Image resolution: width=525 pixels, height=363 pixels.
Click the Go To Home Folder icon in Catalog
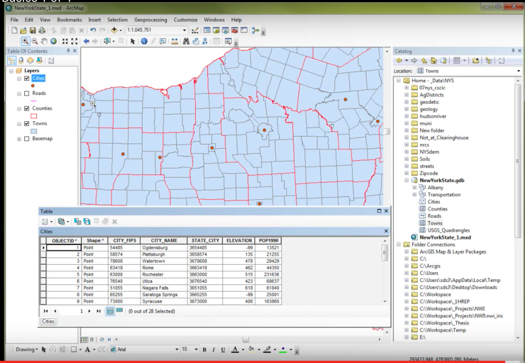434,61
